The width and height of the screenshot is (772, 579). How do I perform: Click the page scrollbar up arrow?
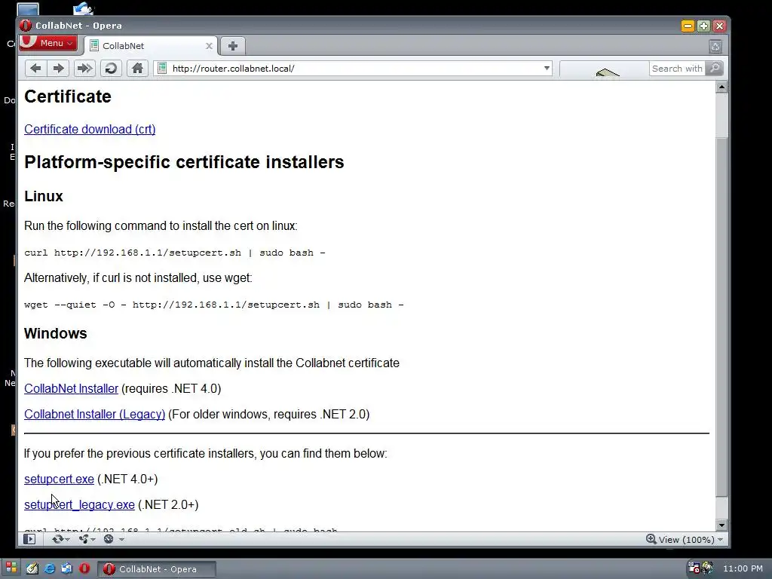[721, 87]
